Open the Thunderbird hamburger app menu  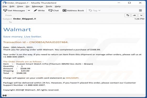[140, 10]
